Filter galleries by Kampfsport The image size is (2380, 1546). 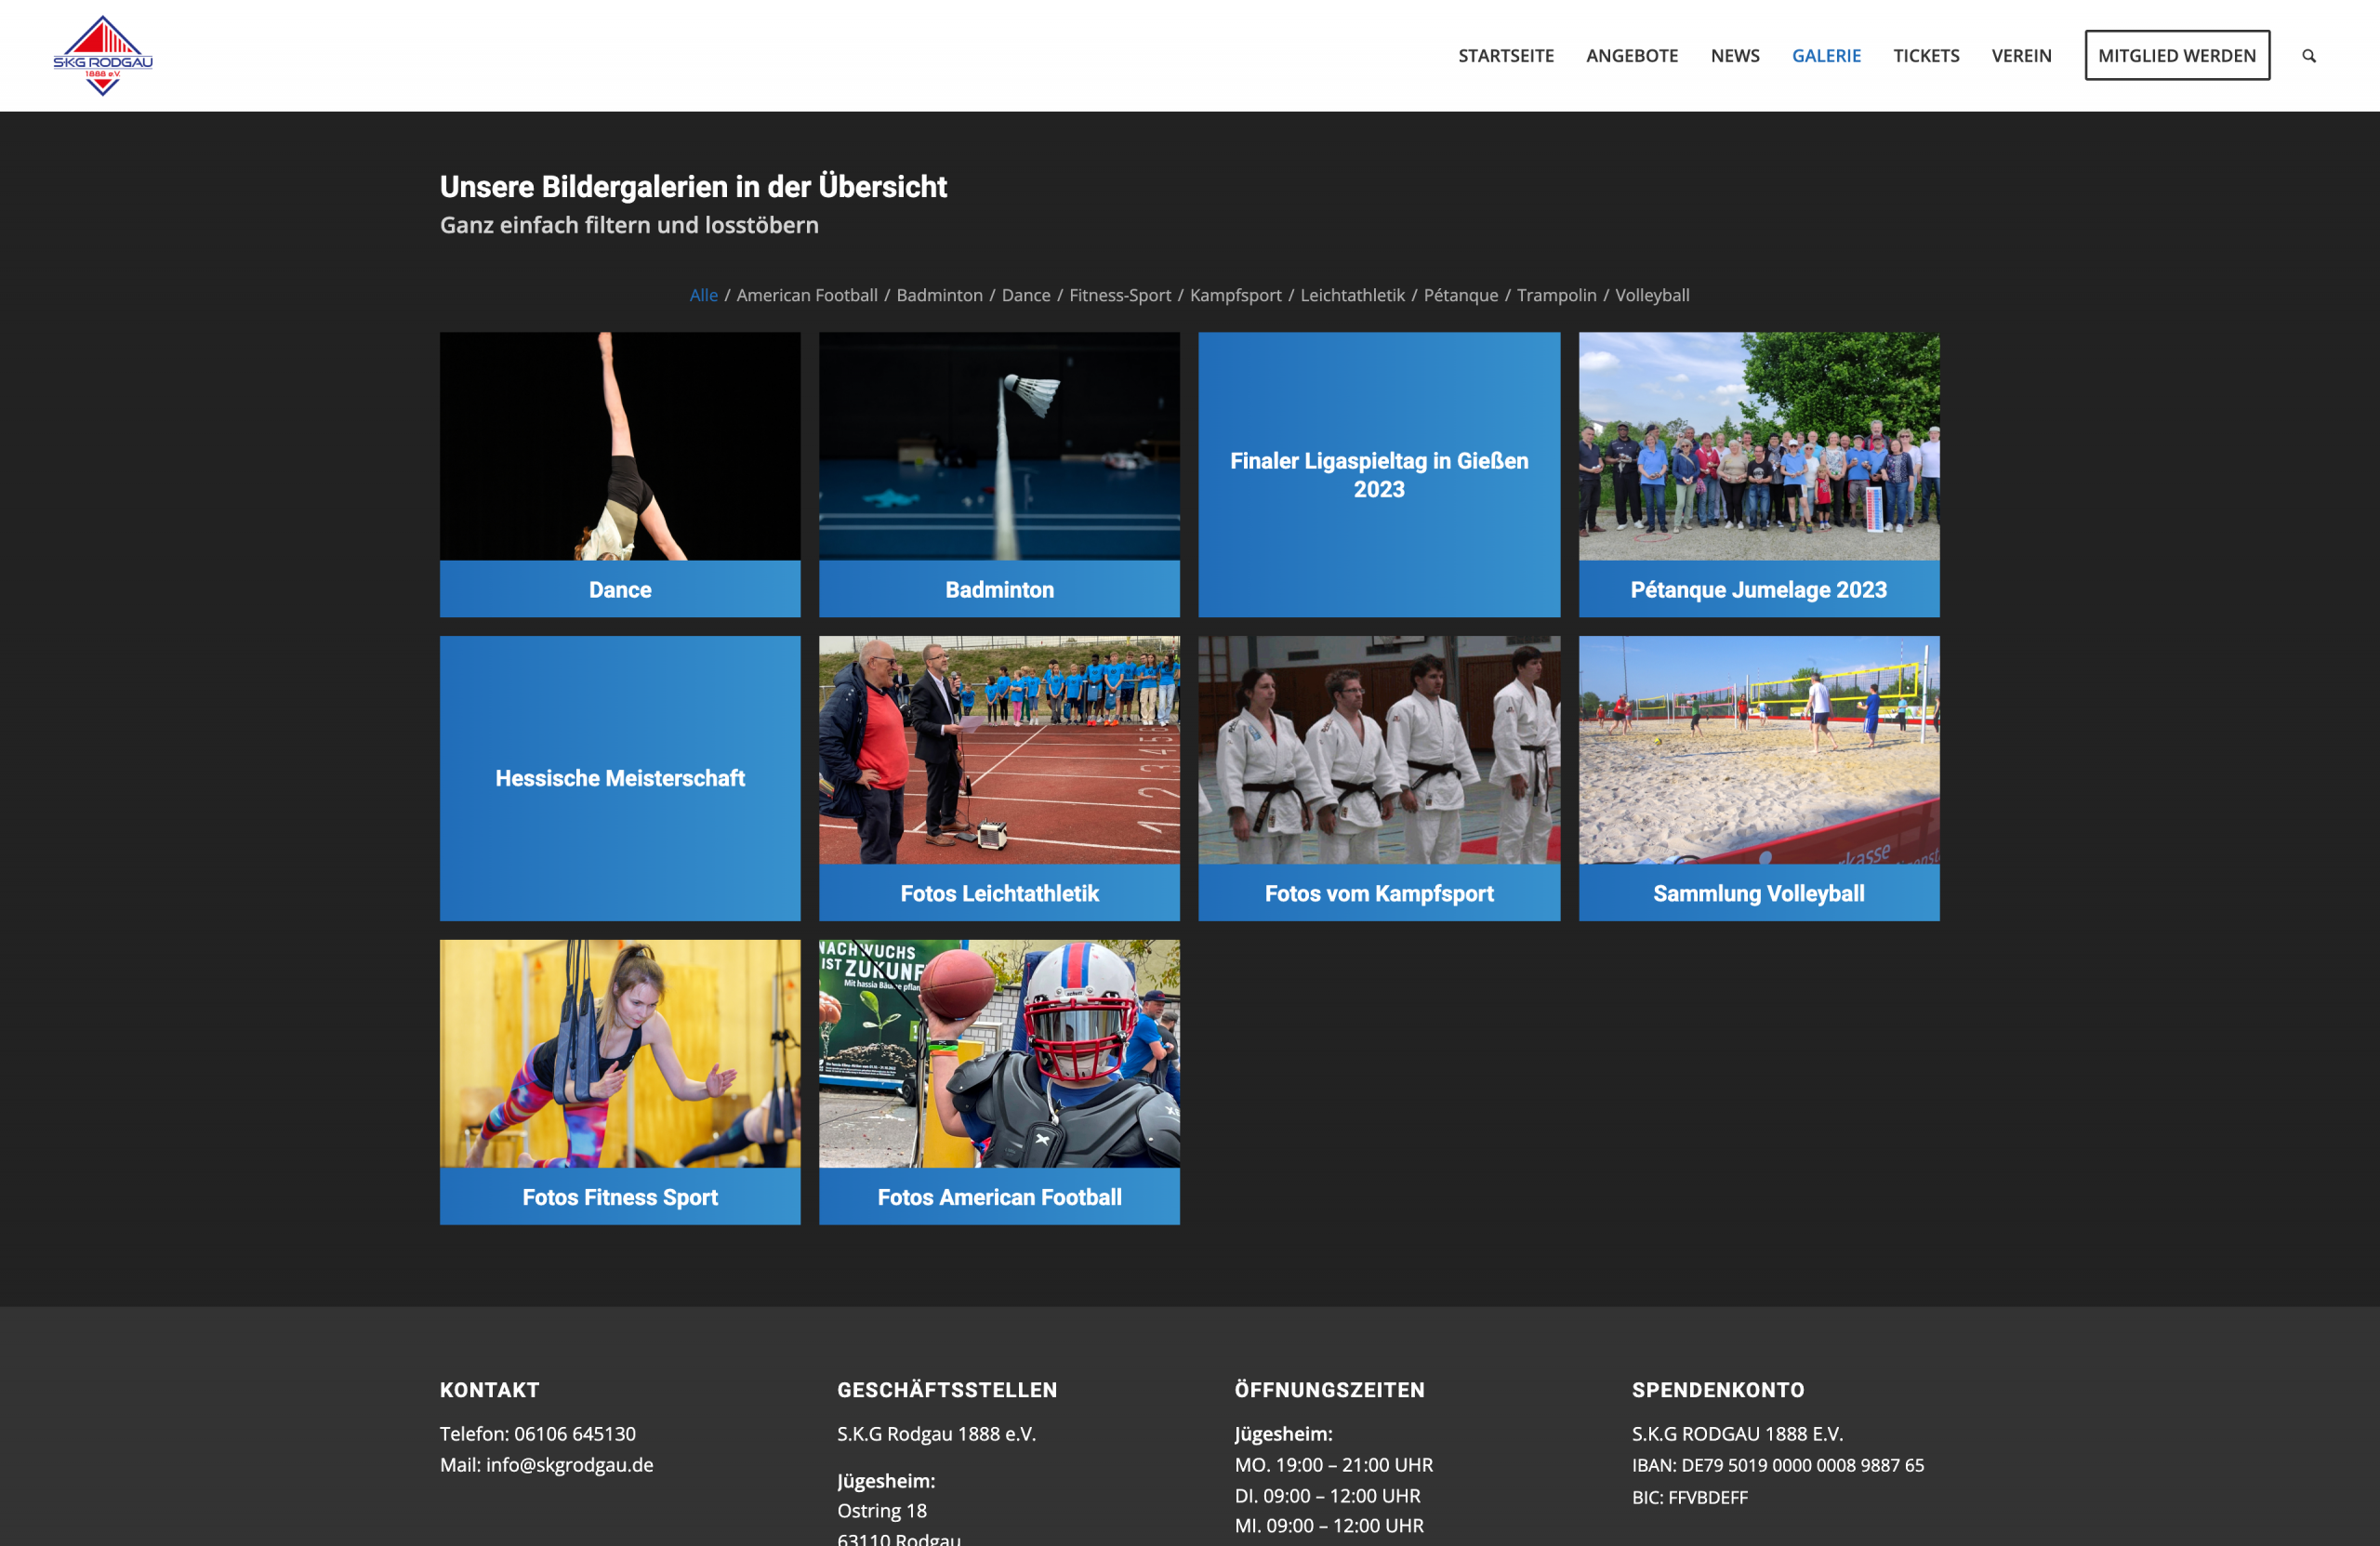tap(1235, 295)
